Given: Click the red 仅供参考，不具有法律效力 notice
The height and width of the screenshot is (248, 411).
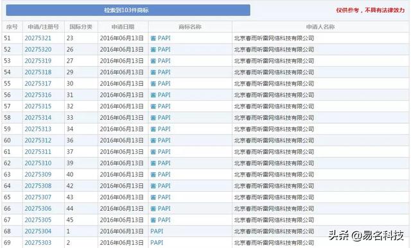Looking at the screenshot, I should click(x=371, y=10).
